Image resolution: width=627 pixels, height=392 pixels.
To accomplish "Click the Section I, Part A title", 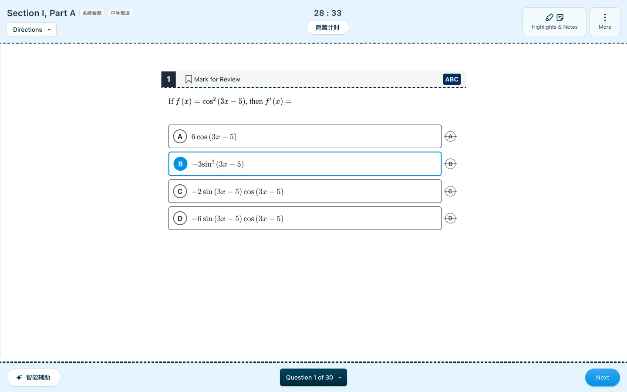I will (41, 13).
